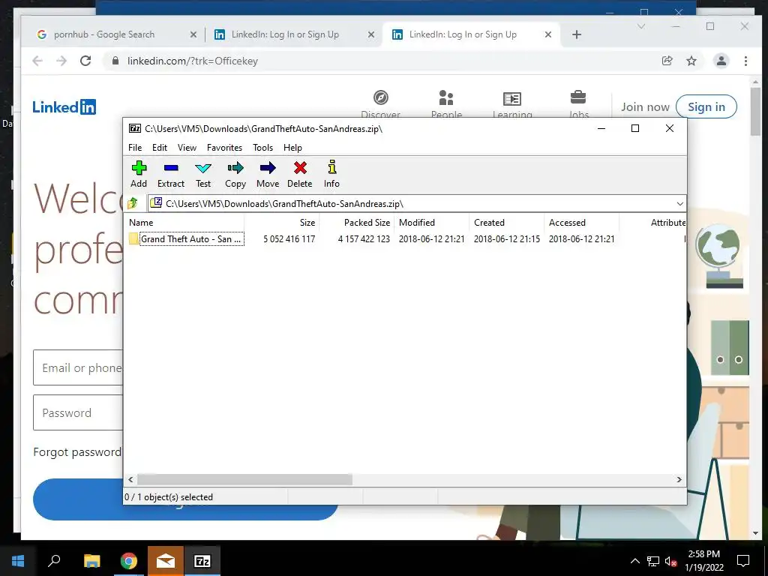Screen dimensions: 768x576
Task: Click the LinkedIn Password field
Action: click(x=78, y=412)
